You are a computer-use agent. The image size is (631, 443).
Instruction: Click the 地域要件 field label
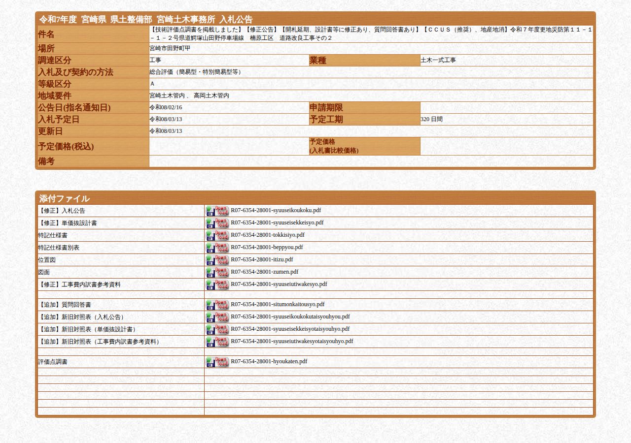pyautogui.click(x=55, y=95)
